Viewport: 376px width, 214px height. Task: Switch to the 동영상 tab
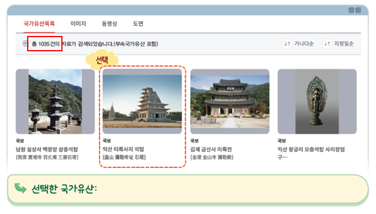(110, 24)
